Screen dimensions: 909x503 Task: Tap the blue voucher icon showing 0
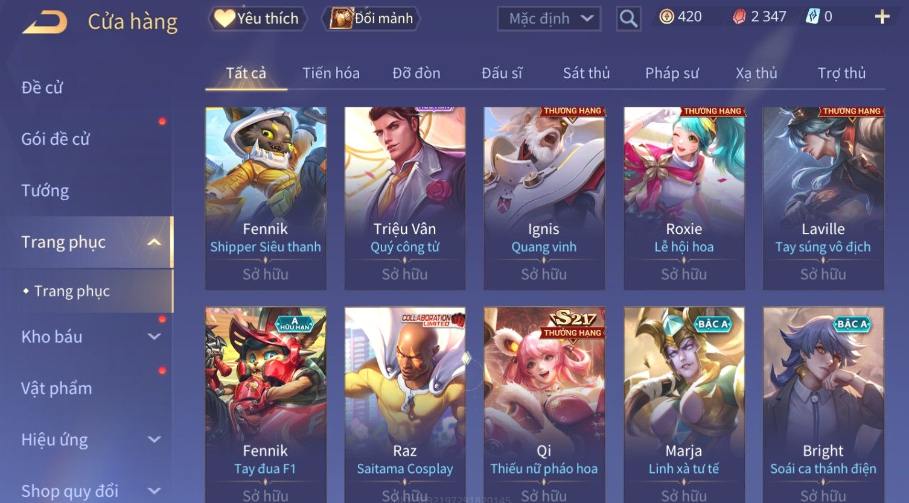coord(812,17)
